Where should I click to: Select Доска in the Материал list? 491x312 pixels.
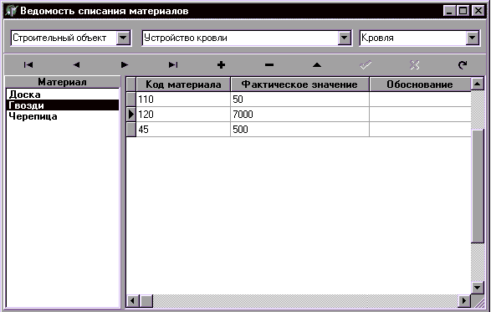tap(62, 95)
